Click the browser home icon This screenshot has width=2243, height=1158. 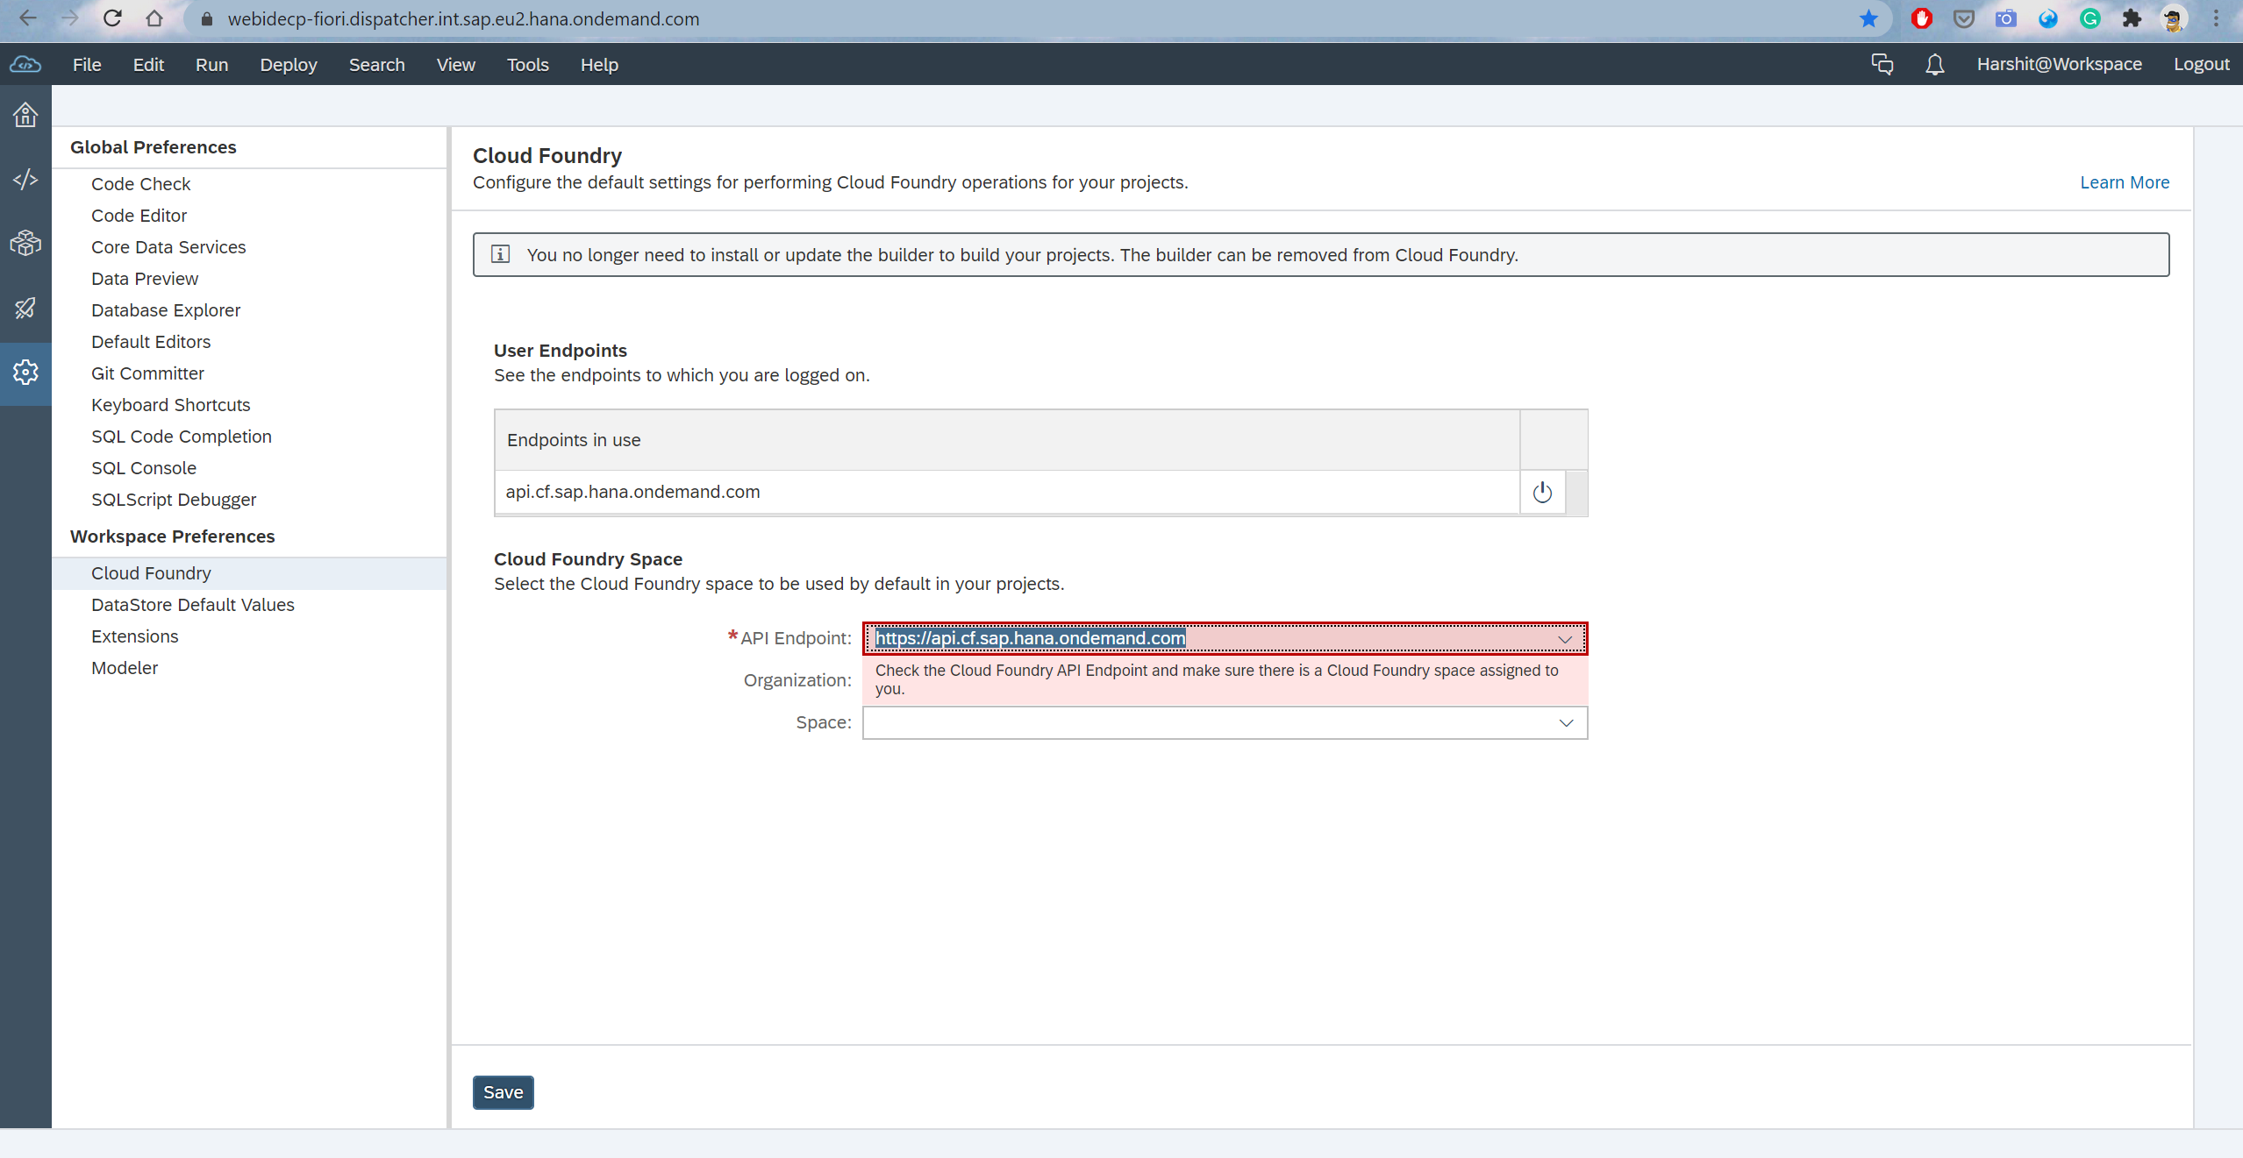[154, 18]
